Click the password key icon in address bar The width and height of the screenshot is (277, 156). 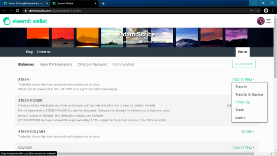point(251,10)
